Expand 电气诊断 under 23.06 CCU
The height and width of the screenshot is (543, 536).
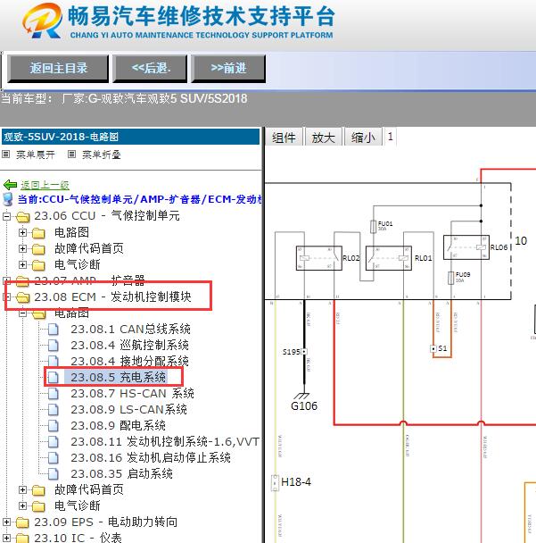point(23,264)
